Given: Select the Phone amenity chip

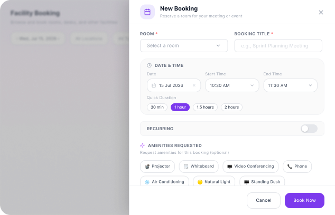Looking at the screenshot, I should [297, 167].
